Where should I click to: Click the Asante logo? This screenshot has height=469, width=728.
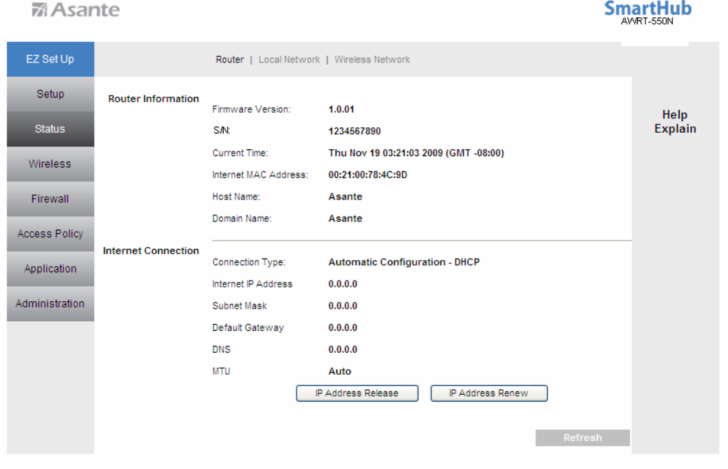(x=76, y=10)
